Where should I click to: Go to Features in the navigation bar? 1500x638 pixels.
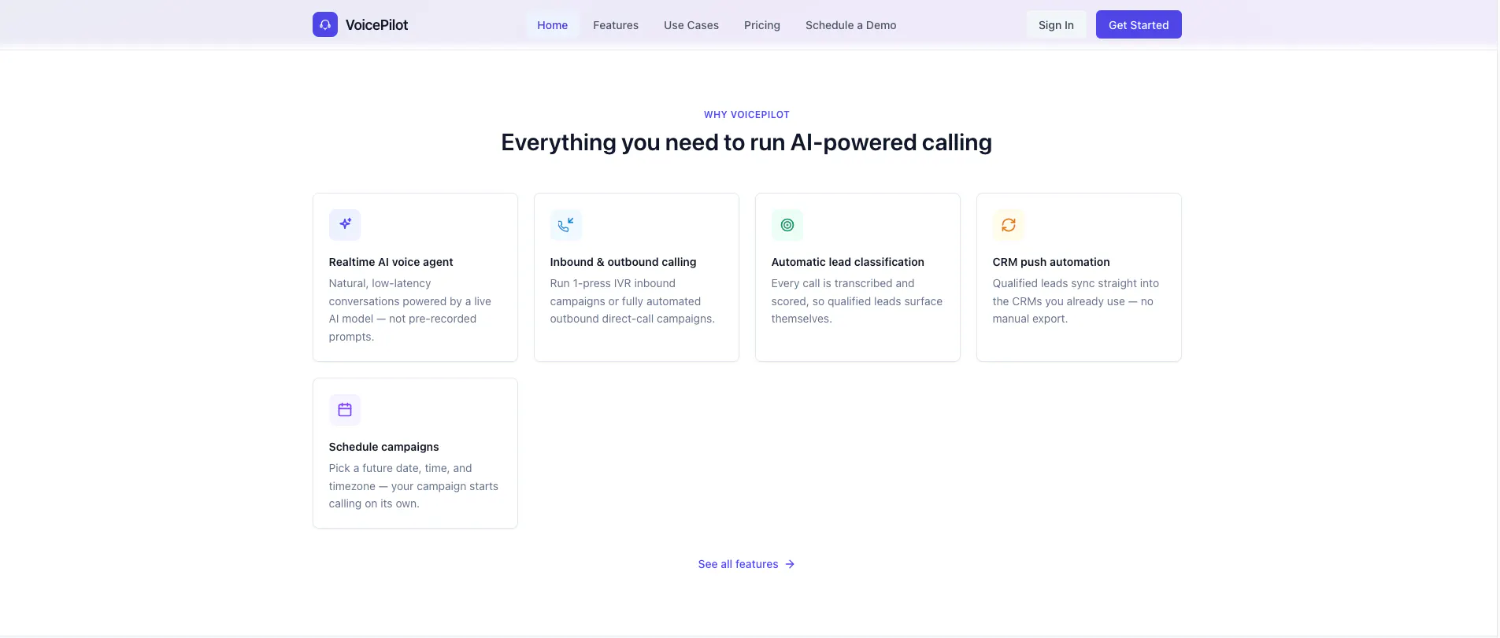[x=616, y=25]
